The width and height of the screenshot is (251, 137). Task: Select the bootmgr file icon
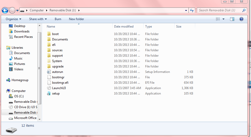pos(49,77)
